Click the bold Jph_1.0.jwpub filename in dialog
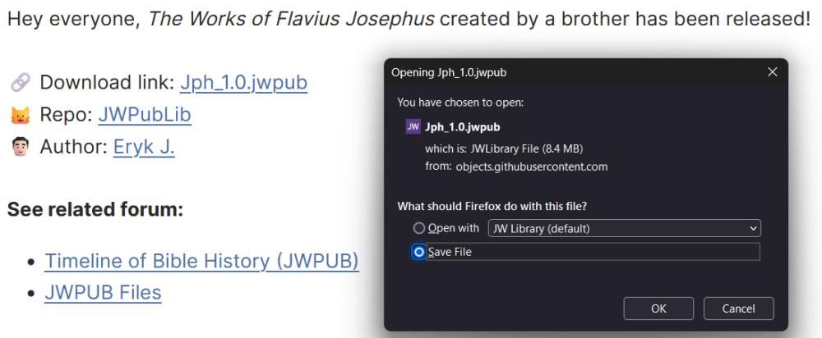This screenshot has height=338, width=822. coord(463,126)
